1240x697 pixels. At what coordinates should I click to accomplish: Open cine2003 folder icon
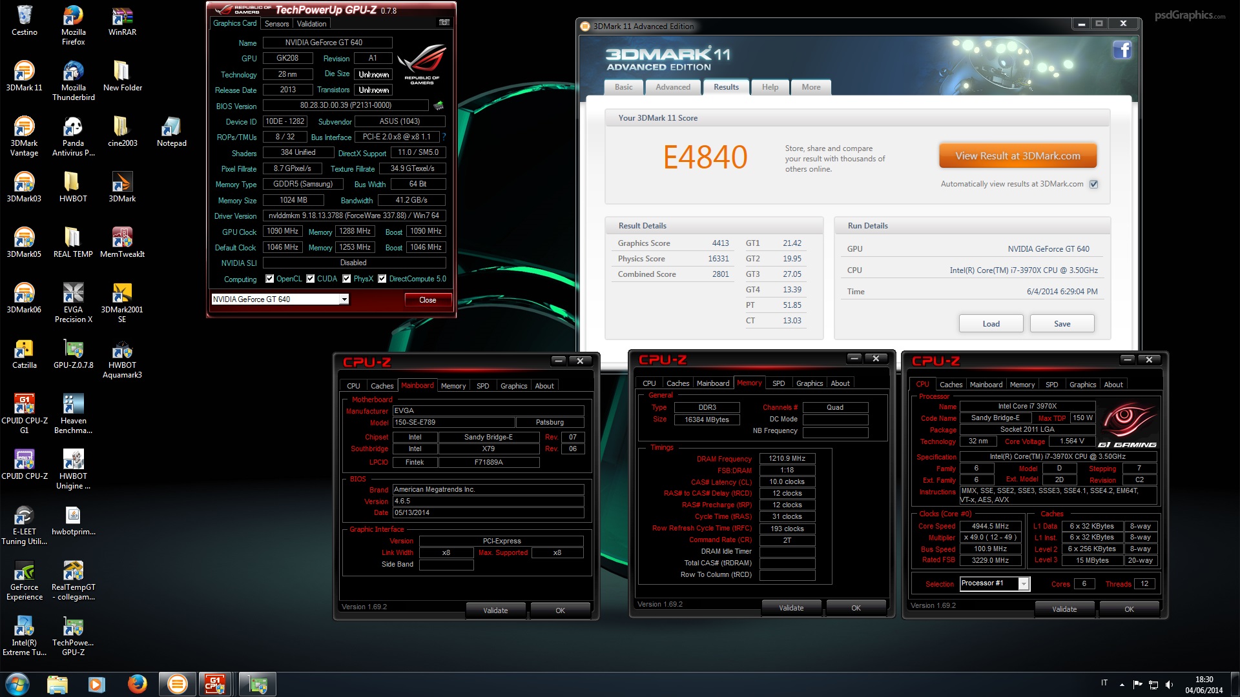[x=122, y=132]
